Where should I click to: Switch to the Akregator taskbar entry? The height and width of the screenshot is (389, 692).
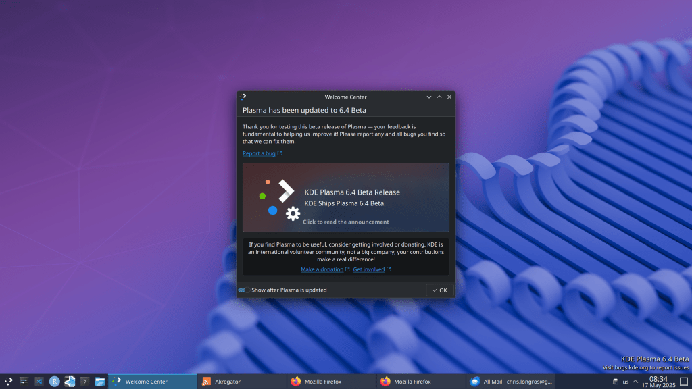pos(241,382)
